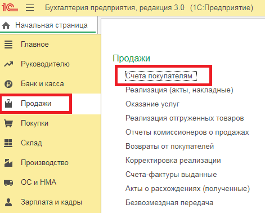The width and height of the screenshot is (265, 213).
Task: Click the Руководителю chart icon
Action: tap(8, 64)
